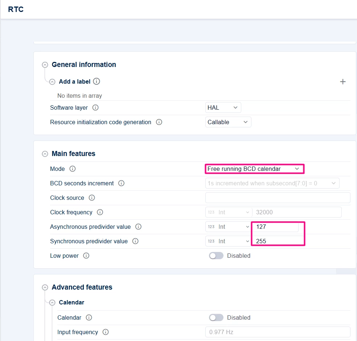Click the Clock frequency label

[x=71, y=212]
